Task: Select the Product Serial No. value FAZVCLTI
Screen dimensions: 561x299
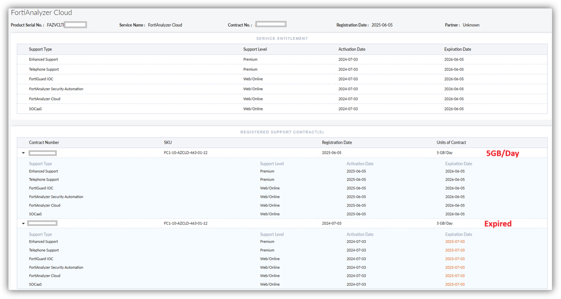Action: pyautogui.click(x=56, y=25)
